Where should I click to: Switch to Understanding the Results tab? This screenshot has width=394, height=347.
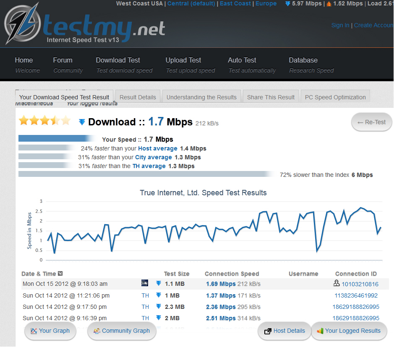[x=201, y=97]
